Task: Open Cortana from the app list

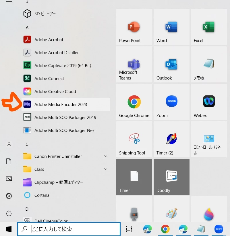Action: pos(66,195)
